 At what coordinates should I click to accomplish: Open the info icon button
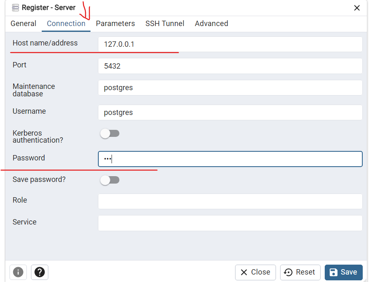18,272
